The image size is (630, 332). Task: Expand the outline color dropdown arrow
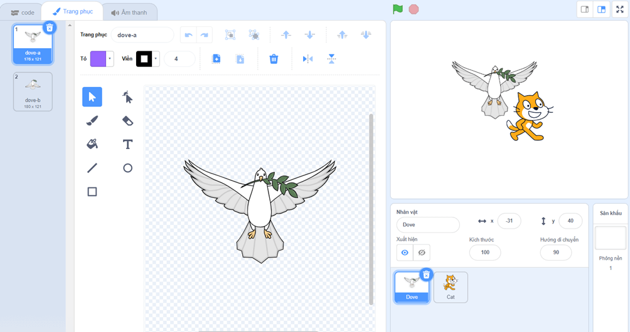[x=156, y=58]
